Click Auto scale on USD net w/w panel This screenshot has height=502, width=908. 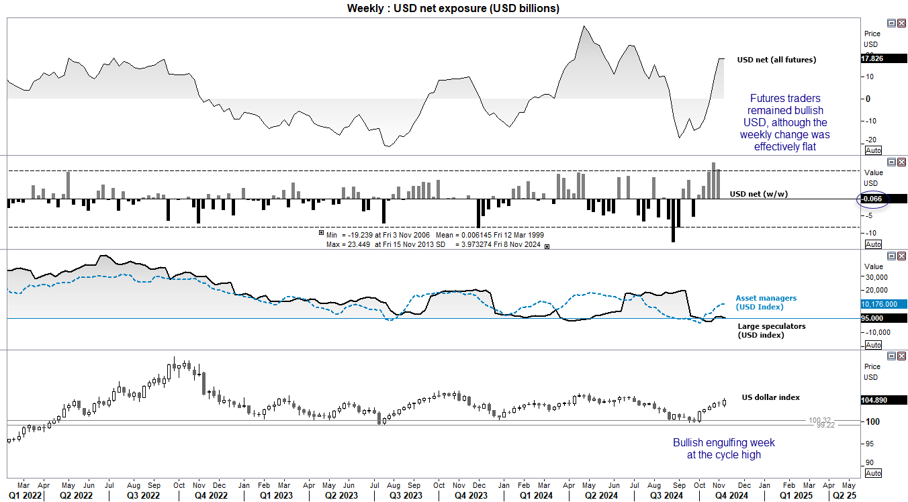coord(873,244)
